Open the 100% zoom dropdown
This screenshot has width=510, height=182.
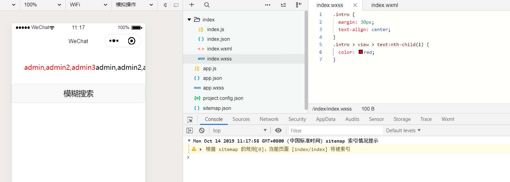(x=42, y=5)
